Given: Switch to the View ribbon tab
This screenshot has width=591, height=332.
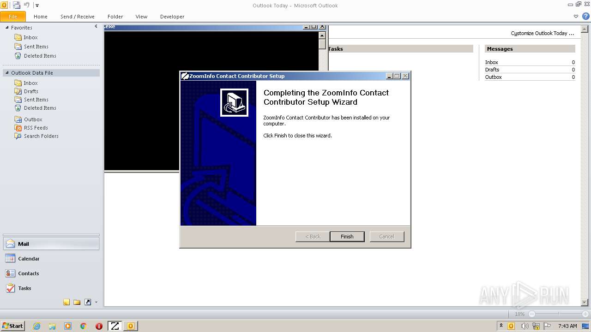Looking at the screenshot, I should [x=141, y=17].
